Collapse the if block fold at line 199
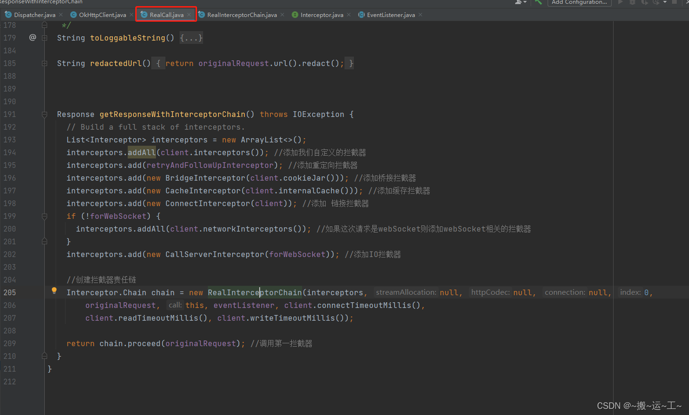The image size is (689, 415). coord(44,216)
